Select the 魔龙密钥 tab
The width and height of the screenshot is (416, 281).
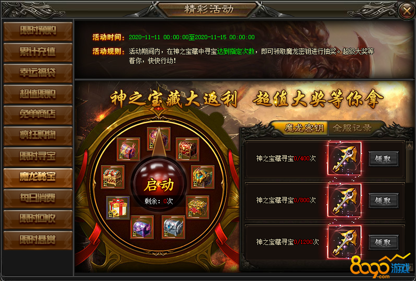304,128
